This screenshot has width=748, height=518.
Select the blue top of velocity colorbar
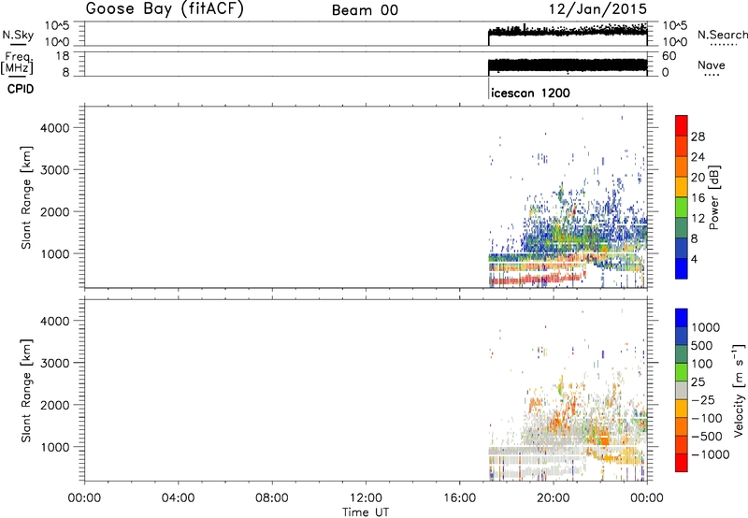point(682,318)
